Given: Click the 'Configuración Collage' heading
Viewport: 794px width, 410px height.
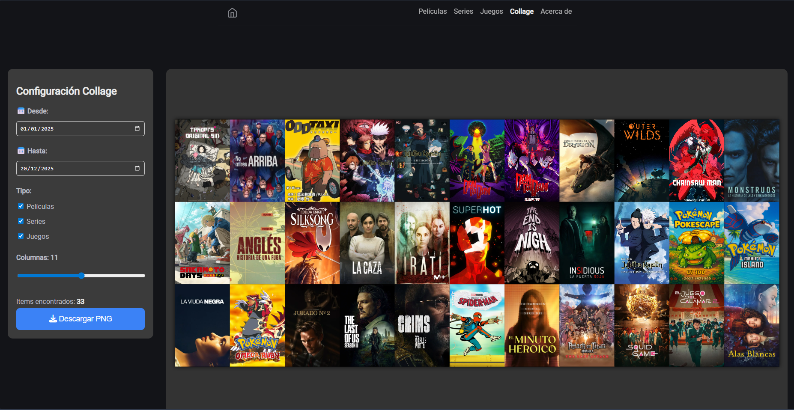Looking at the screenshot, I should point(66,91).
